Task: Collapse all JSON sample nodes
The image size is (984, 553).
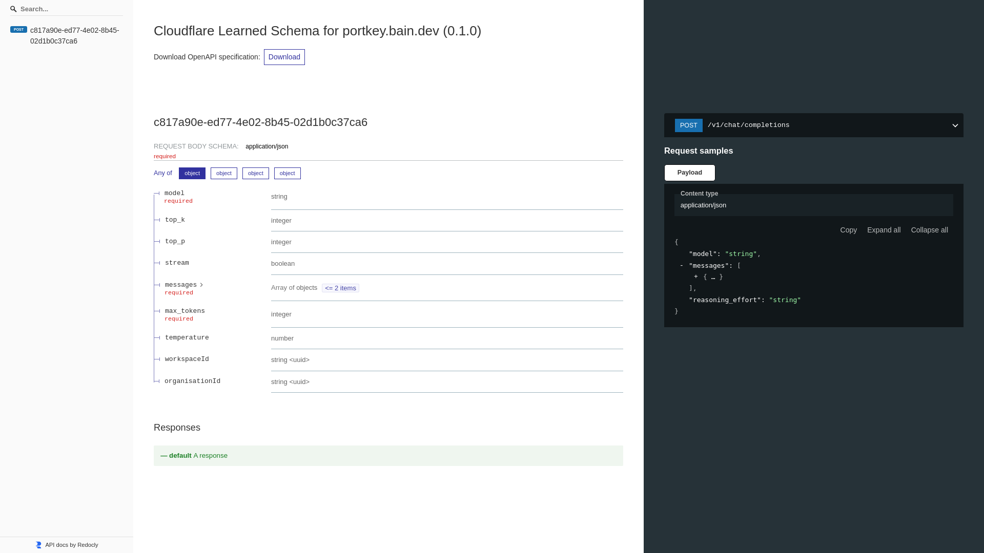Action: coord(930,230)
